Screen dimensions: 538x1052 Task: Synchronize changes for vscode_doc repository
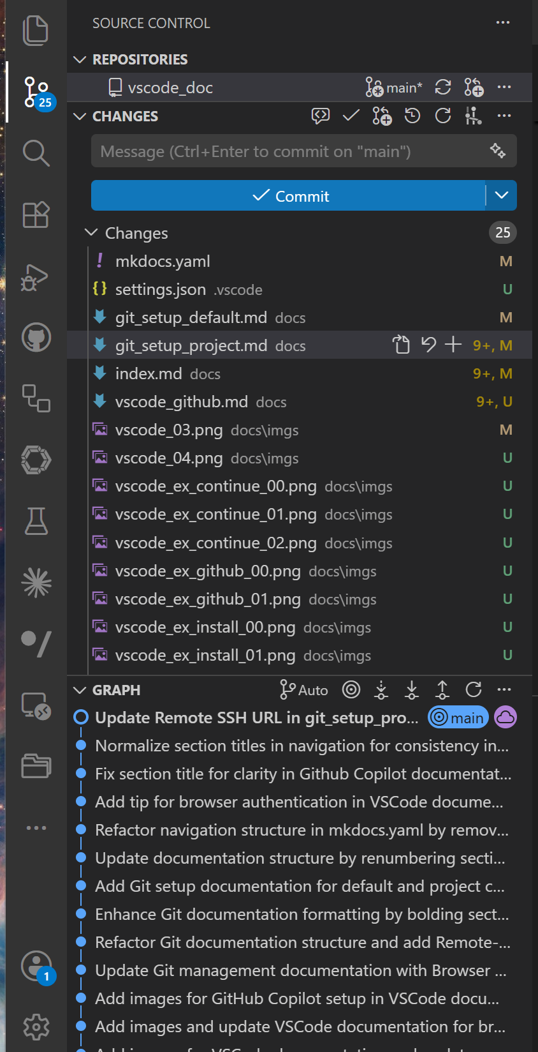442,87
